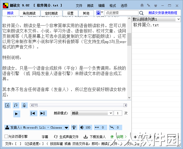Select 软件简介.txt in the reading list
Viewport: 183px width, 149px height.
pyautogui.click(x=156, y=25)
